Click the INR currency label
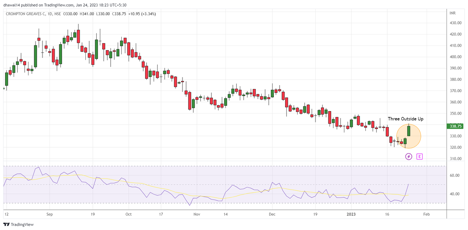 pyautogui.click(x=452, y=14)
